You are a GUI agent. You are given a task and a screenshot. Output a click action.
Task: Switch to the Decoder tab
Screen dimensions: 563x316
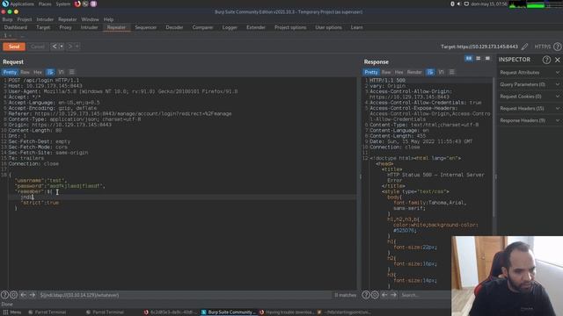[174, 27]
